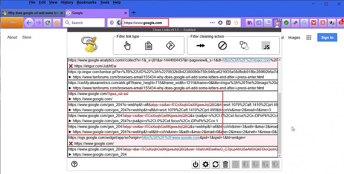Screen dimensions: 344x174
Task: Click the Sign in button
Action: [x=327, y=38]
